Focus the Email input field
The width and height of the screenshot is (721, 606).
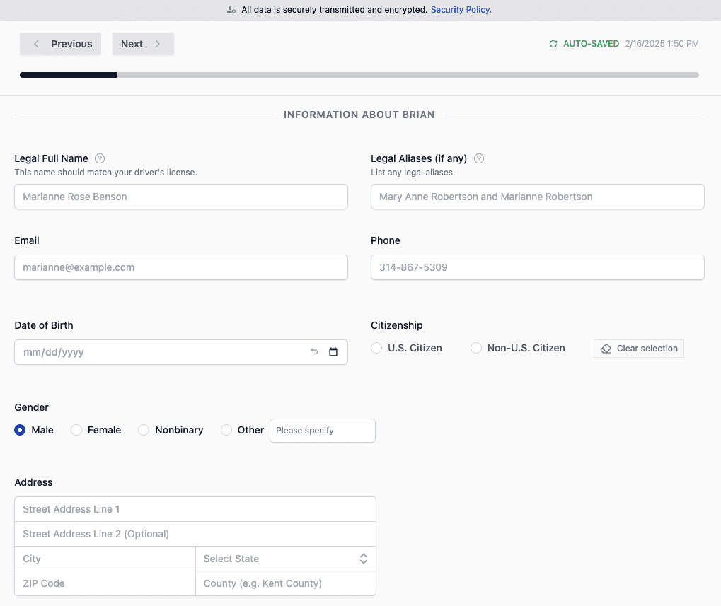pos(181,267)
